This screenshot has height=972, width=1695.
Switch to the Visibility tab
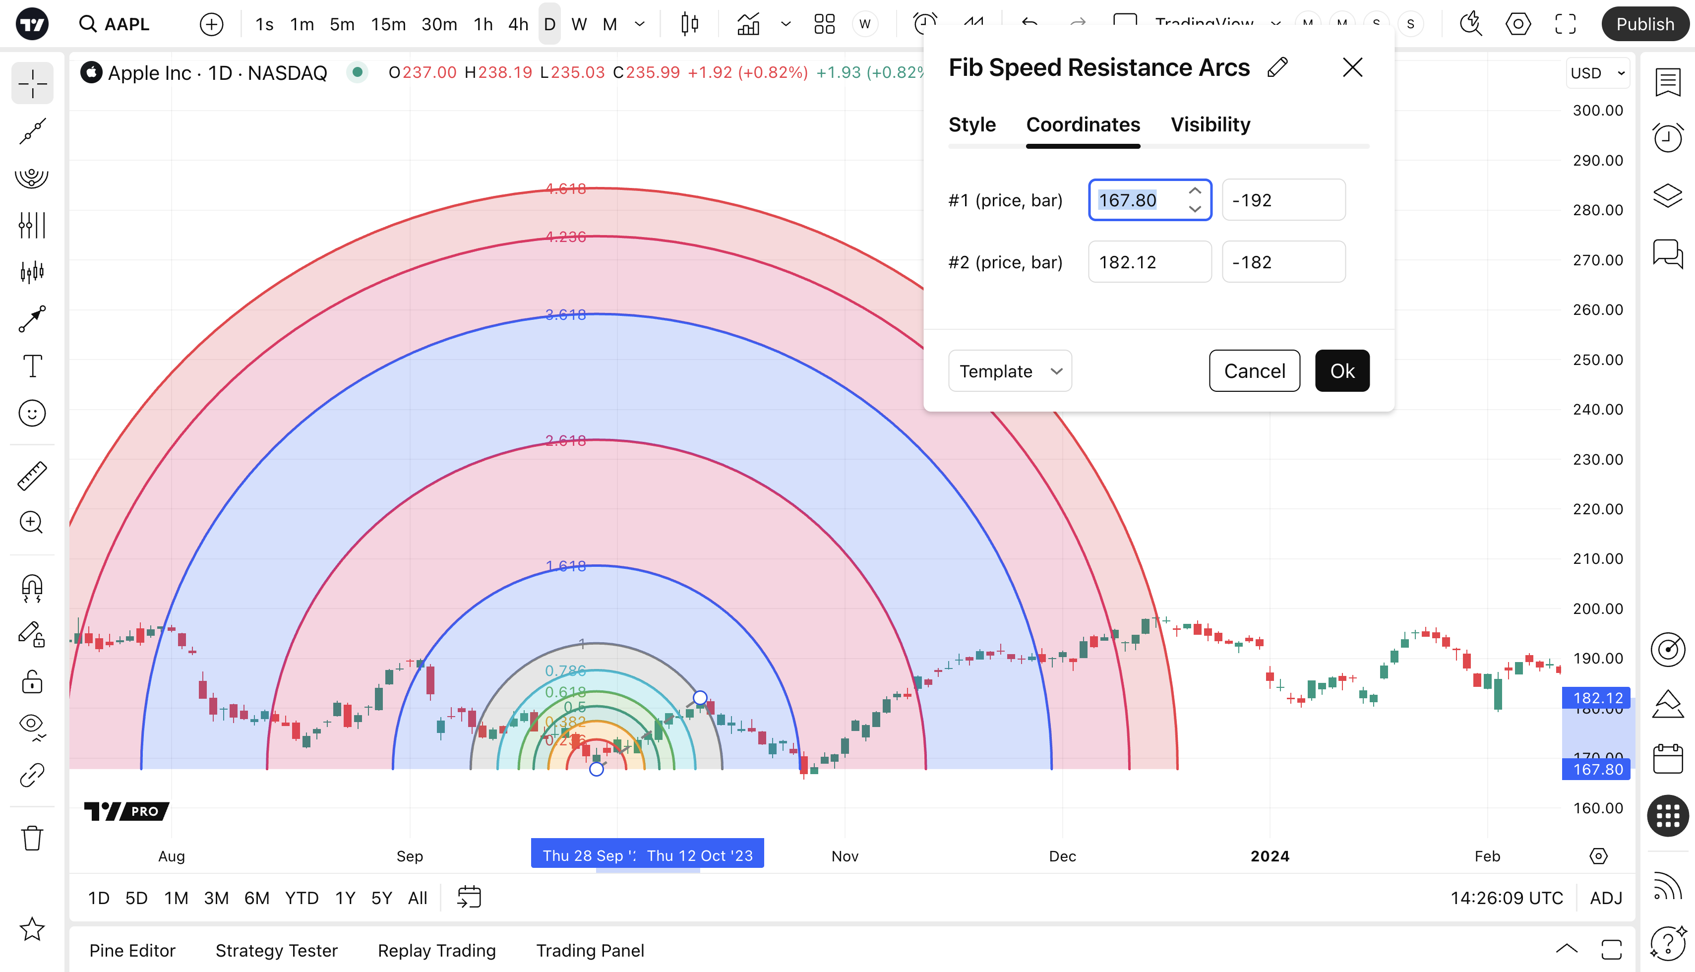coord(1210,125)
